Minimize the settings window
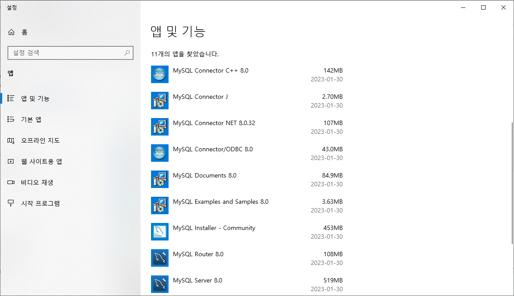This screenshot has height=296, width=514. click(x=463, y=7)
